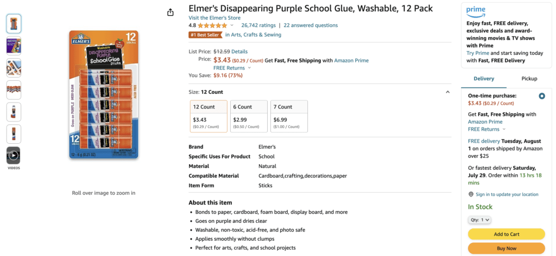
Task: Expand the rating breakdown chevron
Action: [232, 25]
